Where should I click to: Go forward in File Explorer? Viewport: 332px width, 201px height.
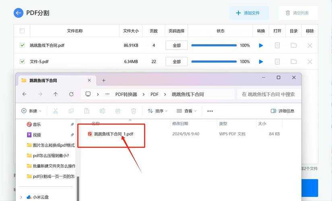40,94
